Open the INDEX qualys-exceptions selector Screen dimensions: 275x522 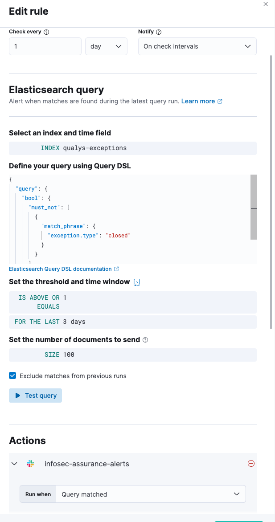pyautogui.click(x=132, y=148)
